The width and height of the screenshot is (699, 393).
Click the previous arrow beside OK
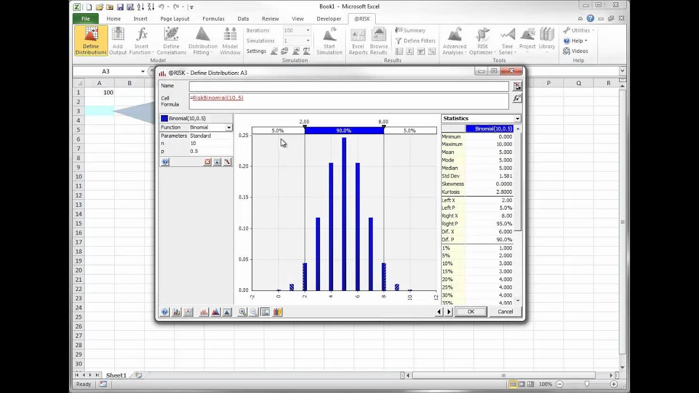[x=439, y=312]
